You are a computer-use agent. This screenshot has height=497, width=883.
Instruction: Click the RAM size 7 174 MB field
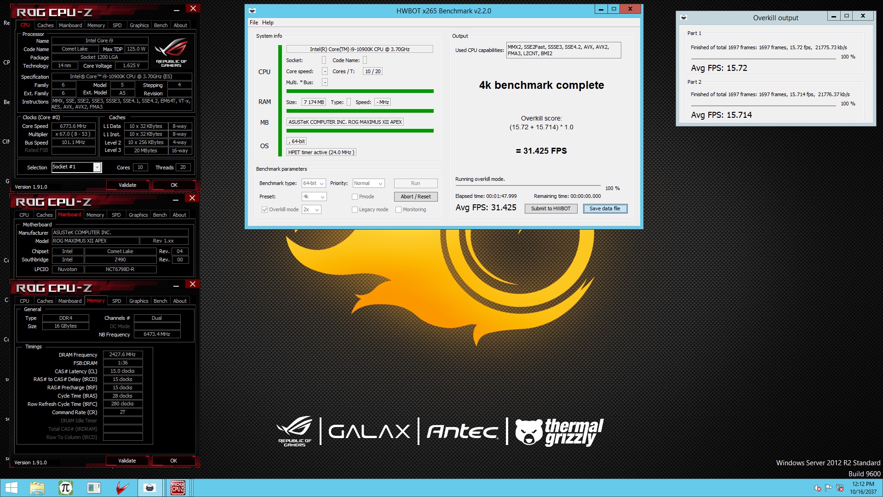314,102
